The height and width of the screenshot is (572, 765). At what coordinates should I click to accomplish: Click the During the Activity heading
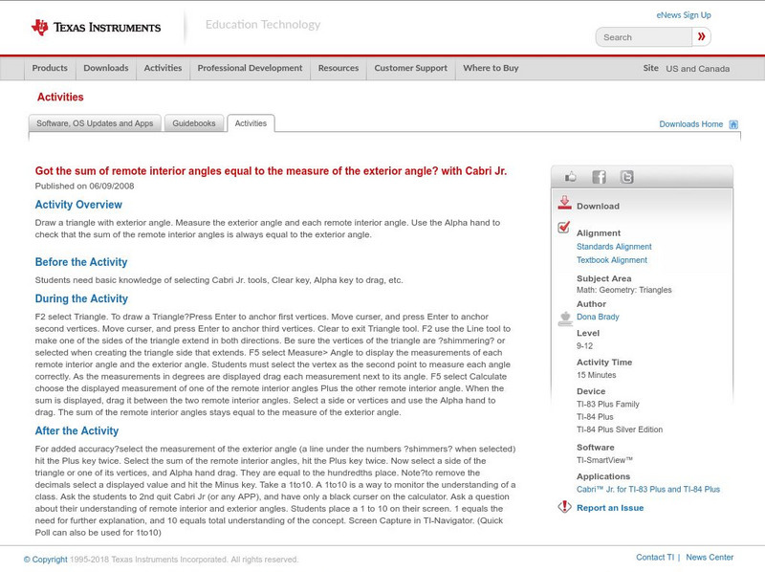click(81, 298)
